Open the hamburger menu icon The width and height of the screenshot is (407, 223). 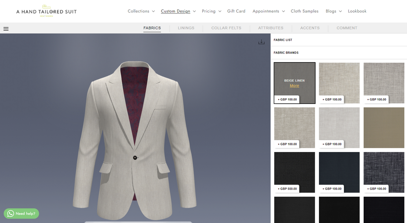[x=6, y=28]
